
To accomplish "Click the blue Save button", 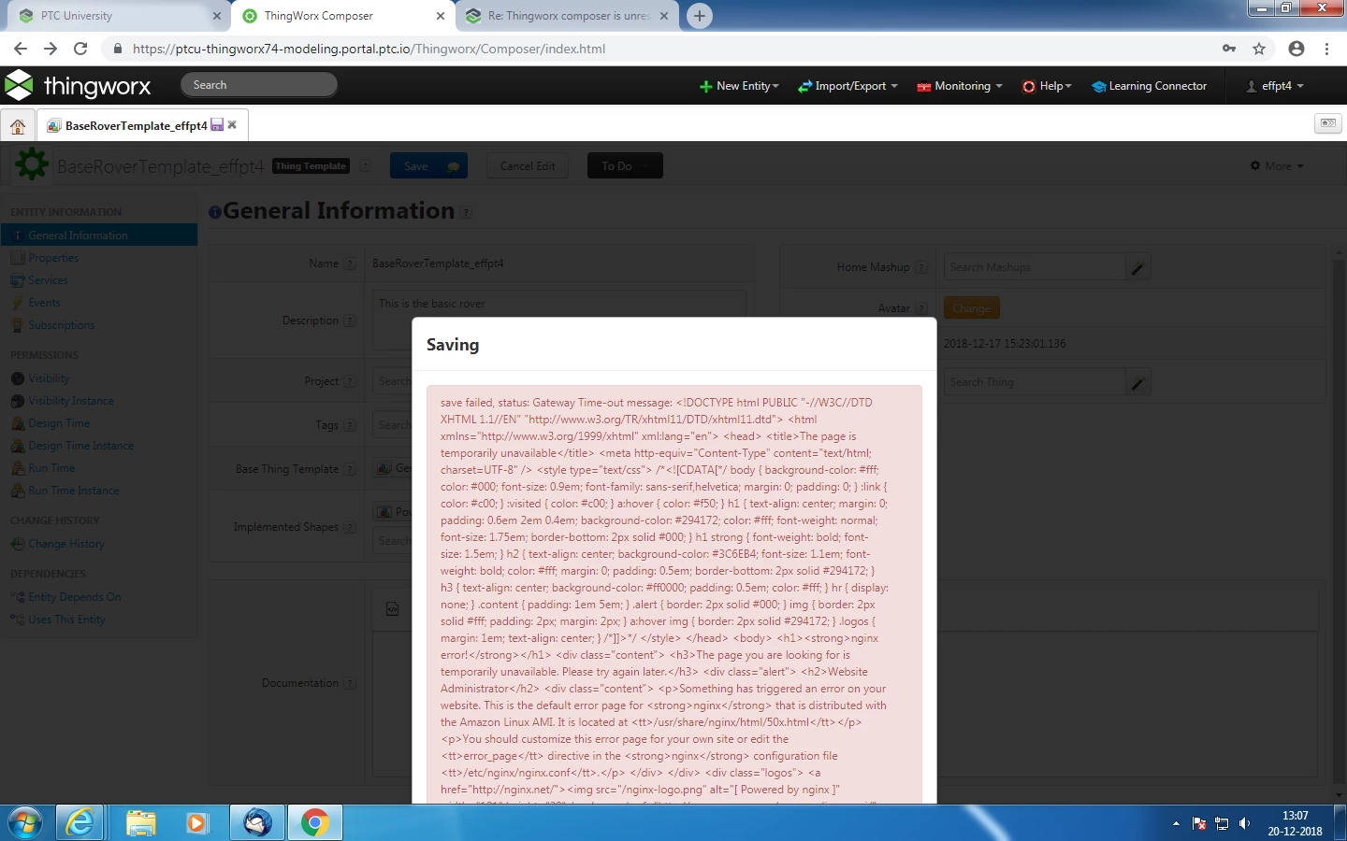I will click(x=428, y=166).
